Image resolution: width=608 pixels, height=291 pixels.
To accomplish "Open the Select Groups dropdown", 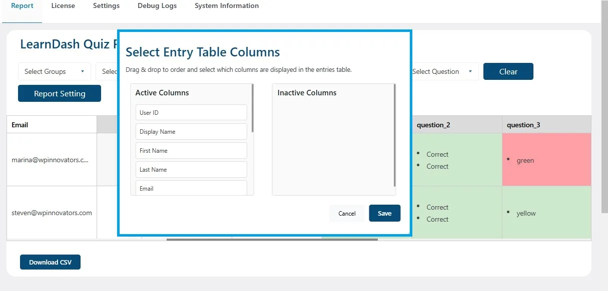I will point(54,71).
